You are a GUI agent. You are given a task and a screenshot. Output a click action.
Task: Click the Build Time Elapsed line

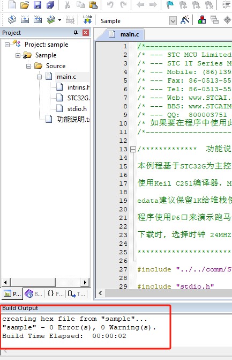tap(64, 336)
